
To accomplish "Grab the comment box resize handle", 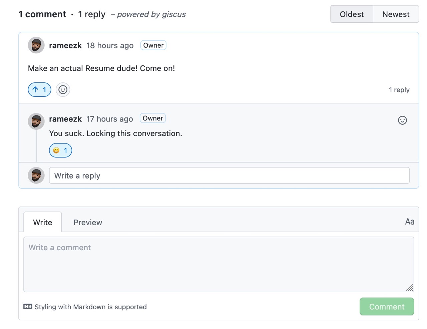I will [x=410, y=288].
